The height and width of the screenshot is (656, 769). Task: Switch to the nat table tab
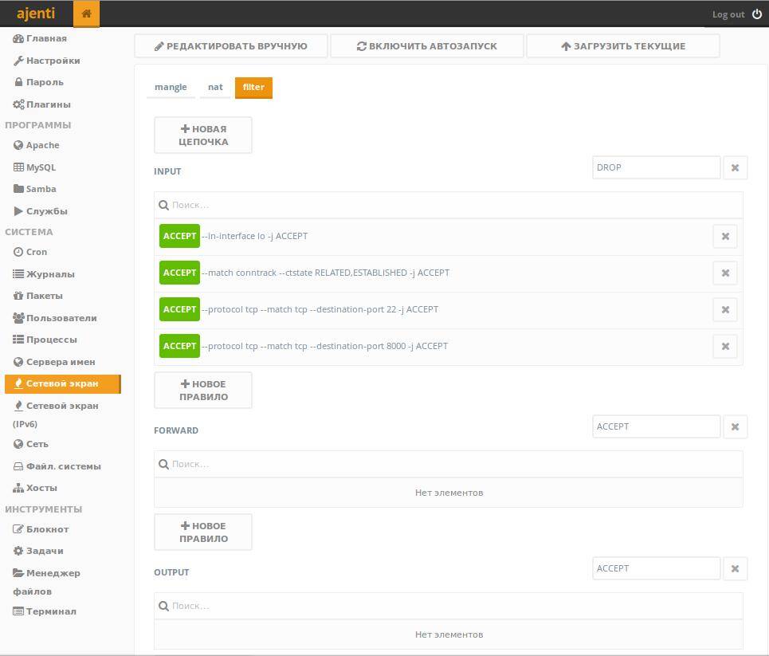tap(215, 87)
